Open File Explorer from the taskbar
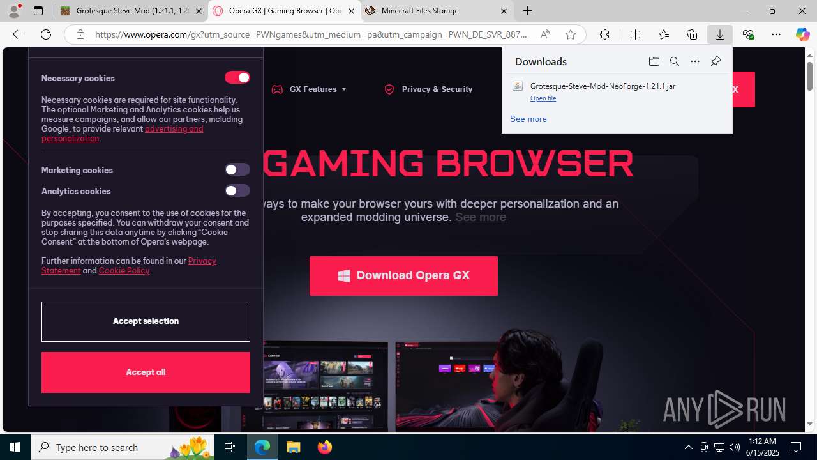817x460 pixels. tap(294, 447)
